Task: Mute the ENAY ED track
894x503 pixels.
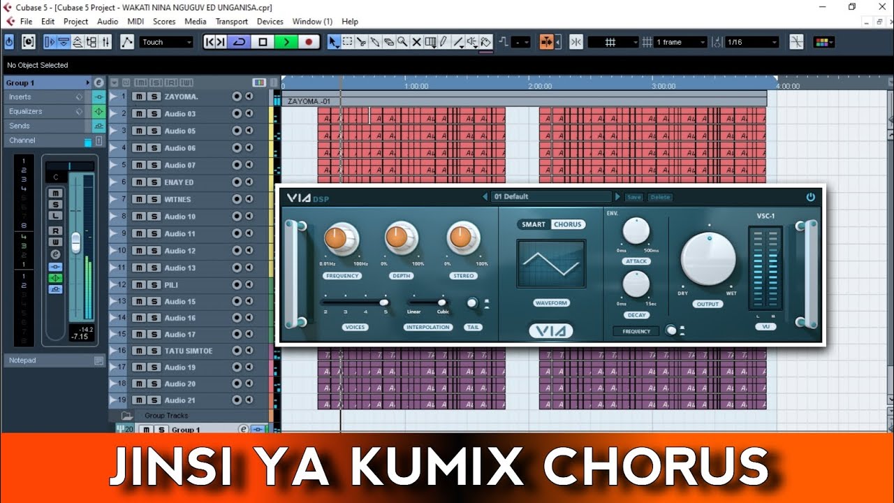Action: (x=140, y=182)
